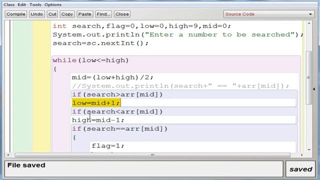
Task: Click the string "Enter a number to be searched"
Action: (220, 34)
